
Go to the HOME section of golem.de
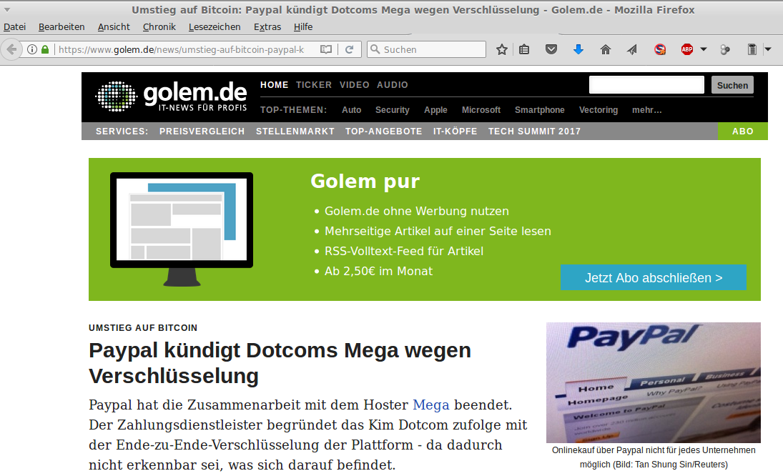pyautogui.click(x=274, y=85)
